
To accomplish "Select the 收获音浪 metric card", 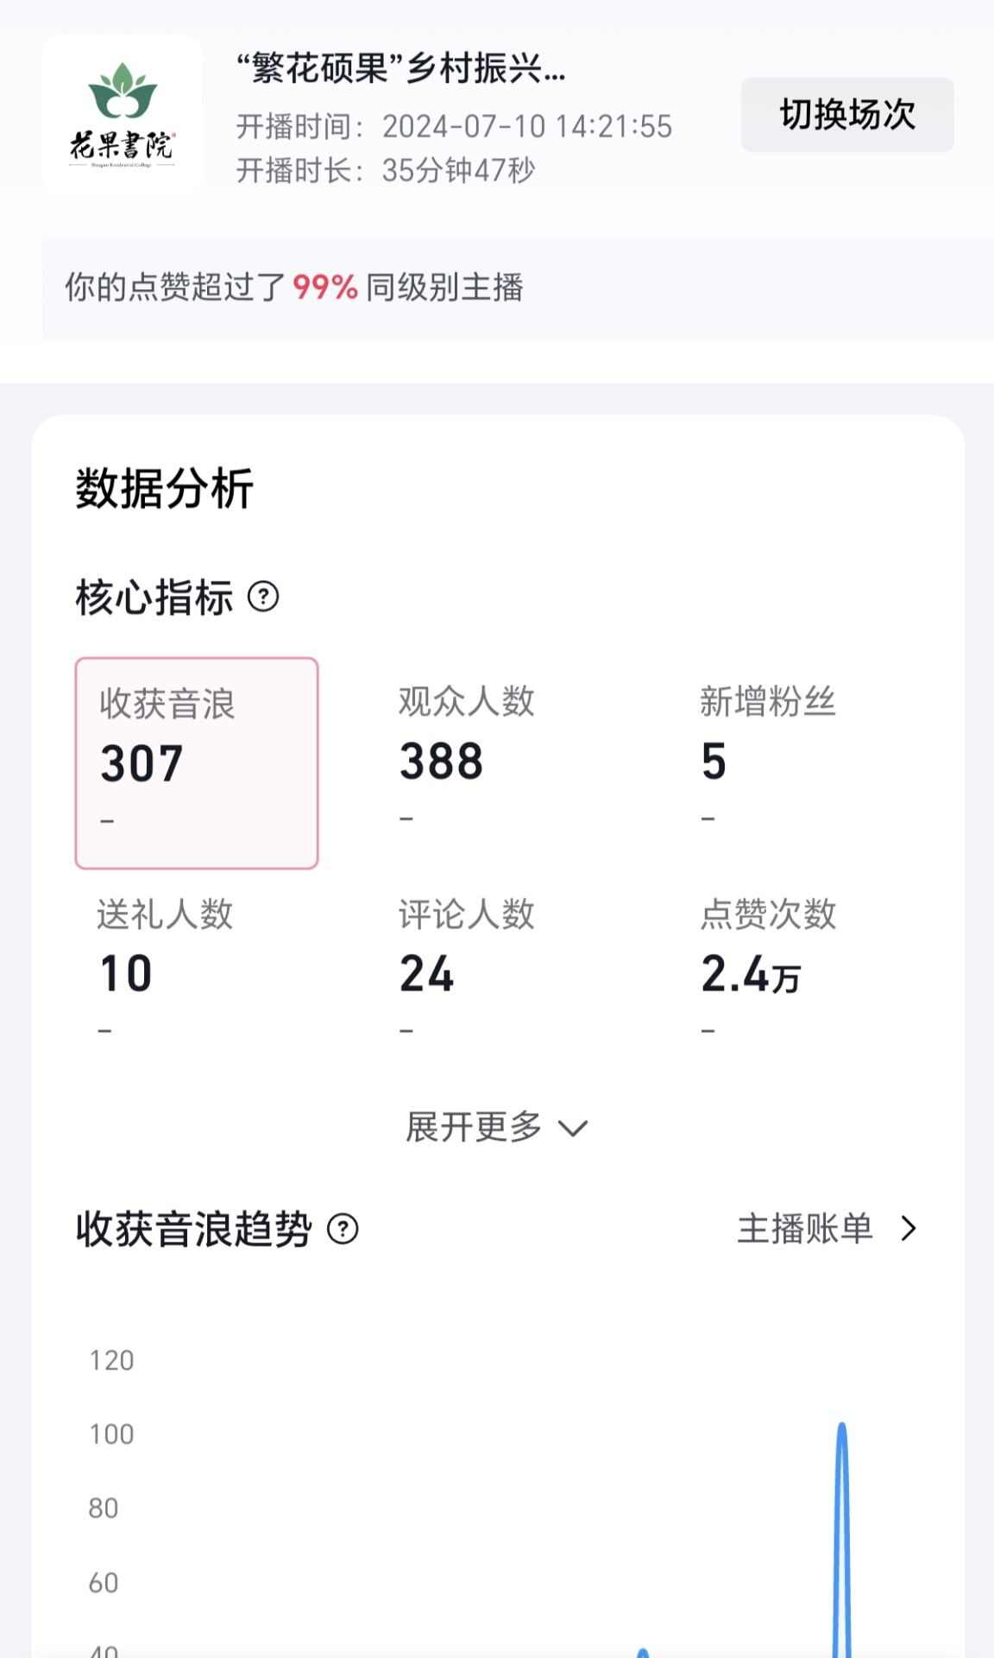I will tap(197, 763).
